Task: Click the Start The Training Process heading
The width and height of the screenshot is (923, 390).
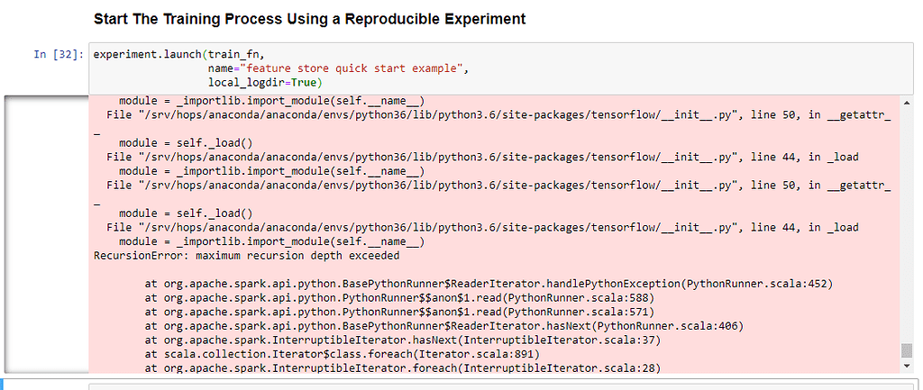Action: 309,19
